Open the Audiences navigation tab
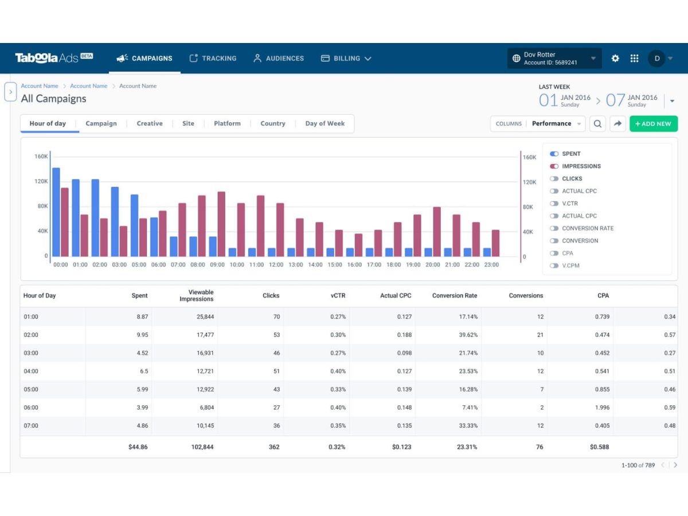This screenshot has height=516, width=688. 279,58
